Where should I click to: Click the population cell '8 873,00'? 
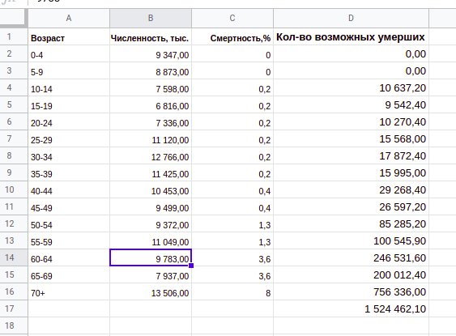[x=151, y=70]
